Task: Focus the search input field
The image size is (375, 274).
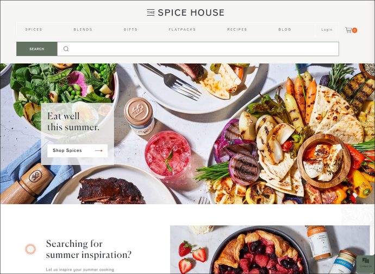Action: (x=198, y=49)
